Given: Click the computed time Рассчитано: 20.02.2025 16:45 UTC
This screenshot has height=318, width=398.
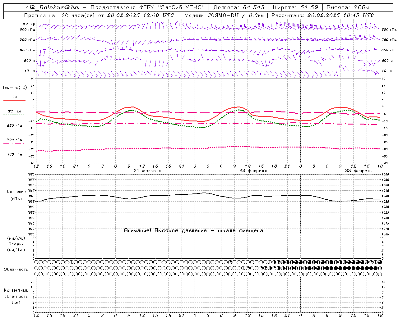Looking at the screenshot, I should (323, 15).
